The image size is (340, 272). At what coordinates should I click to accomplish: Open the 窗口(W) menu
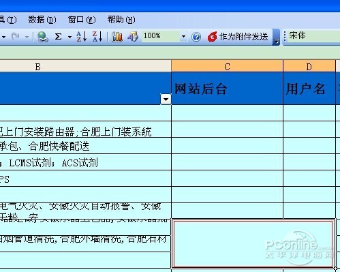coord(82,20)
